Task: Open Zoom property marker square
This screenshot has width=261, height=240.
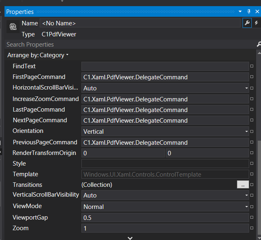Action: click(252, 228)
